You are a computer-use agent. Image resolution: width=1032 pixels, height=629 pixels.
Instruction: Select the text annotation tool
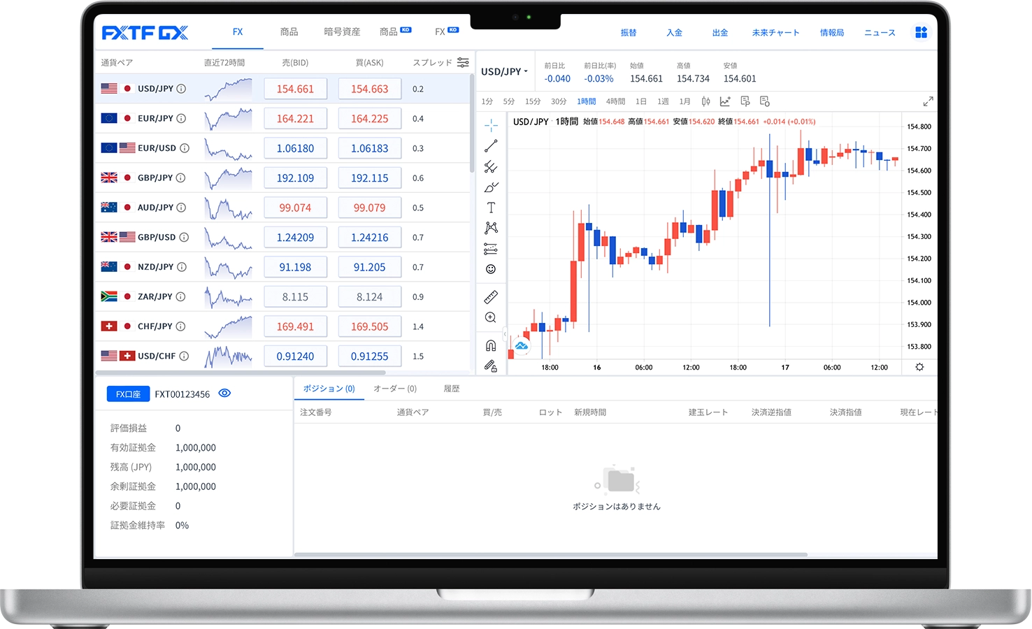[x=491, y=208]
